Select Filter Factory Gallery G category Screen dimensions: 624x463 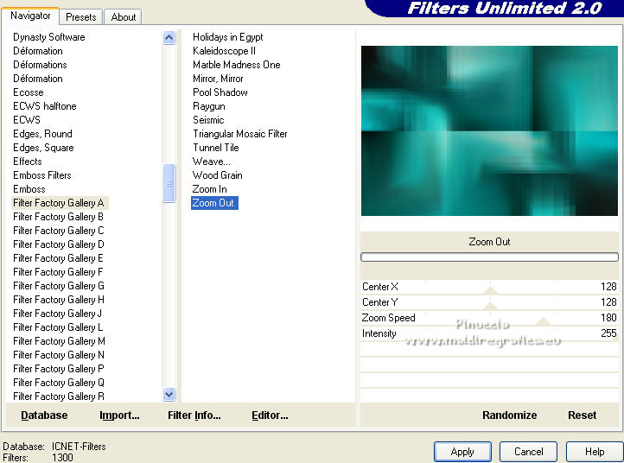pyautogui.click(x=58, y=286)
